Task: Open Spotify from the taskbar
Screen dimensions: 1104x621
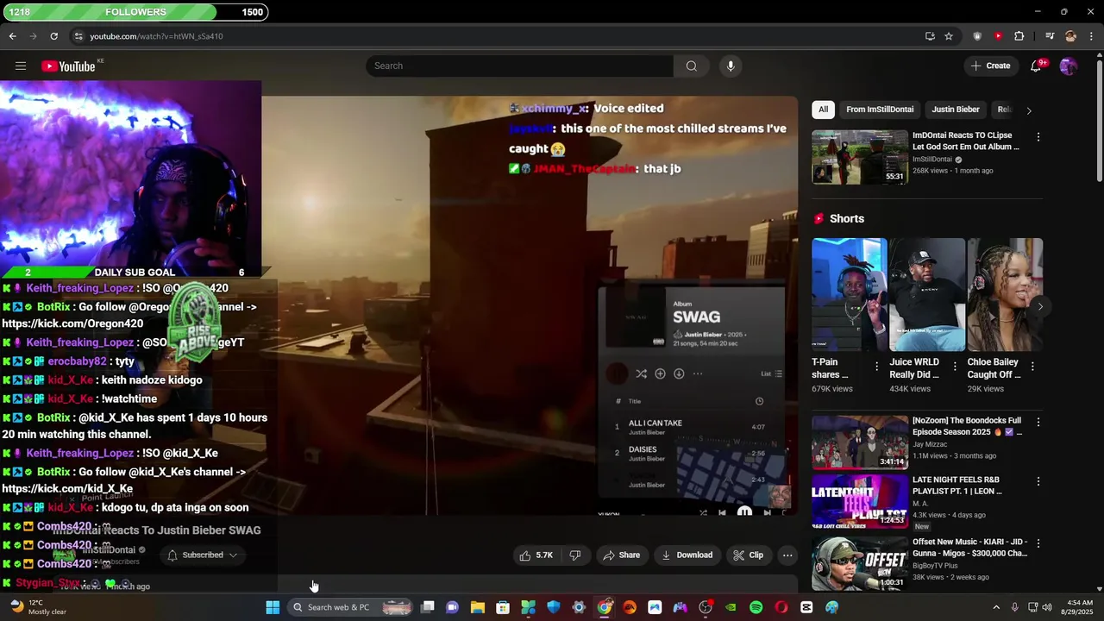Action: [x=756, y=607]
